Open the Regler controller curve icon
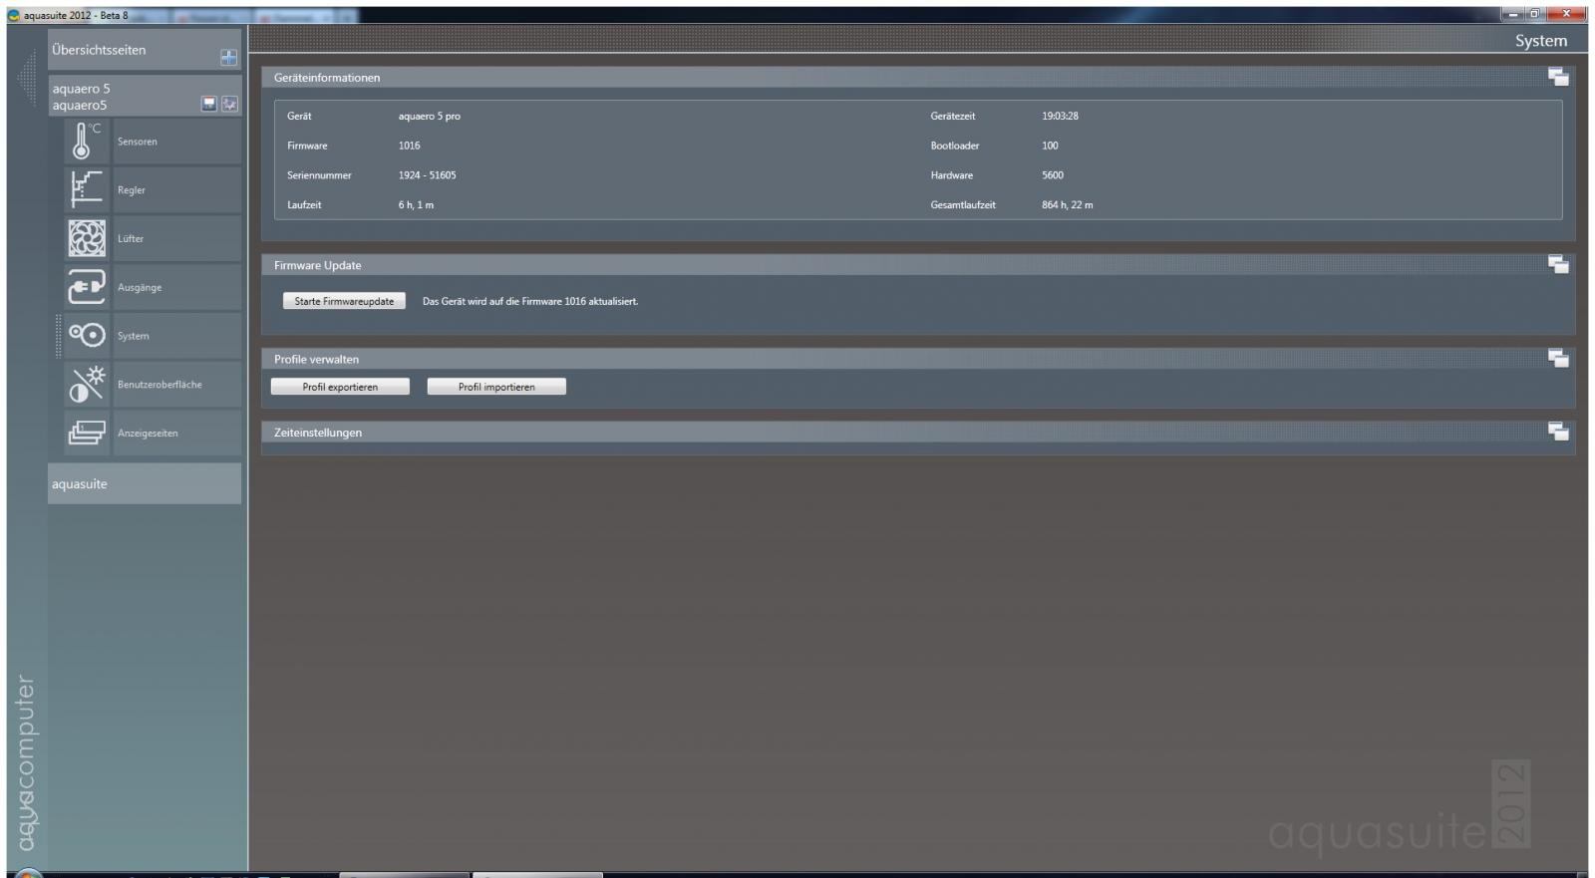Screen dimensions: 1595x878 pos(87,189)
